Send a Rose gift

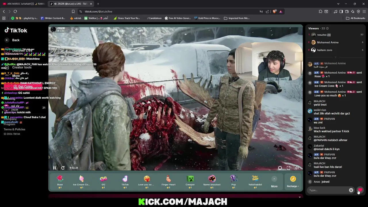pyautogui.click(x=60, y=182)
